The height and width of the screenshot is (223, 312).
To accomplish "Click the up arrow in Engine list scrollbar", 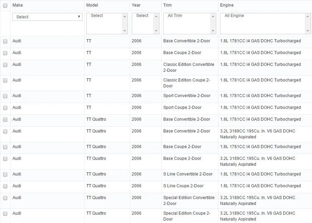I will coord(307,16).
